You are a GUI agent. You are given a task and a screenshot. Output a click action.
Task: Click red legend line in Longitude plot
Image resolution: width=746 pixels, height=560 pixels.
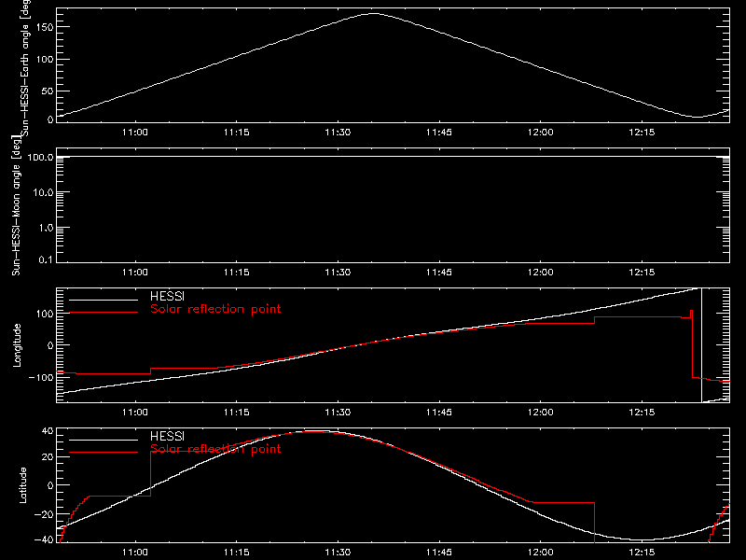104,313
